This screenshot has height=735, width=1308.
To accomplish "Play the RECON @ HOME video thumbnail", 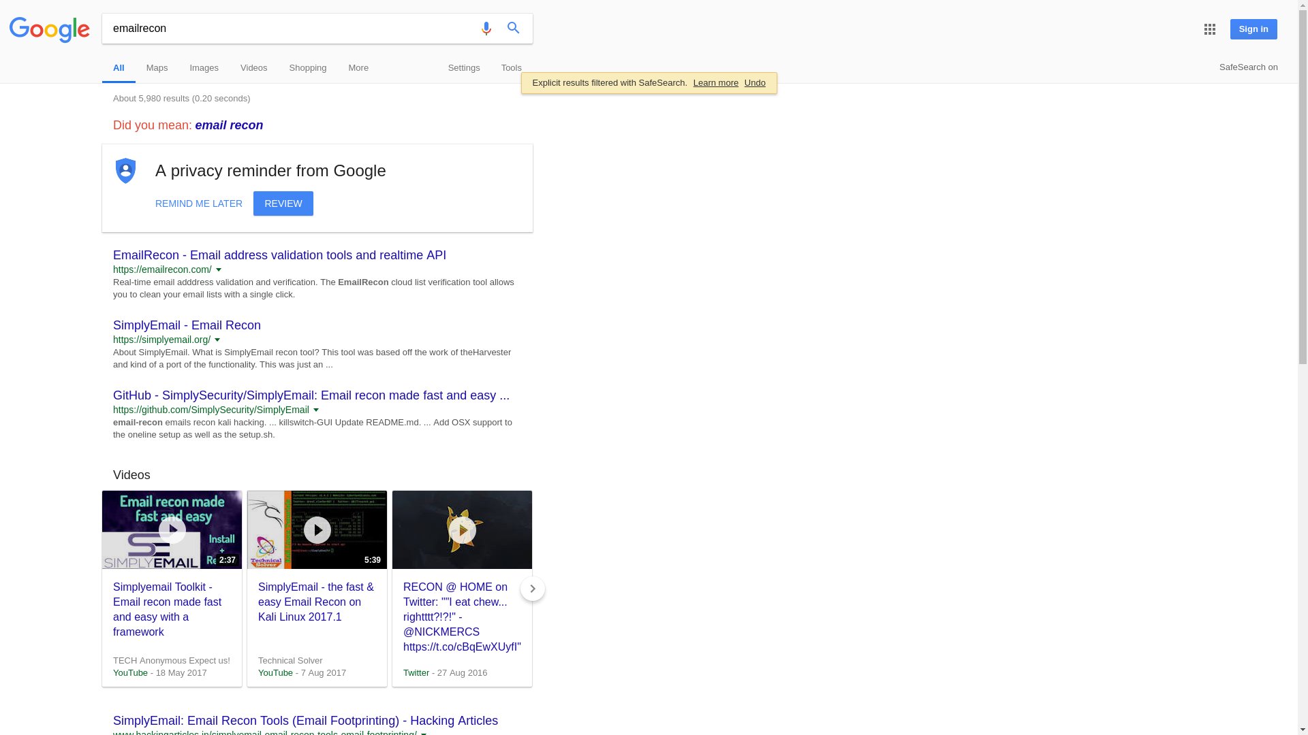I will tap(462, 530).
